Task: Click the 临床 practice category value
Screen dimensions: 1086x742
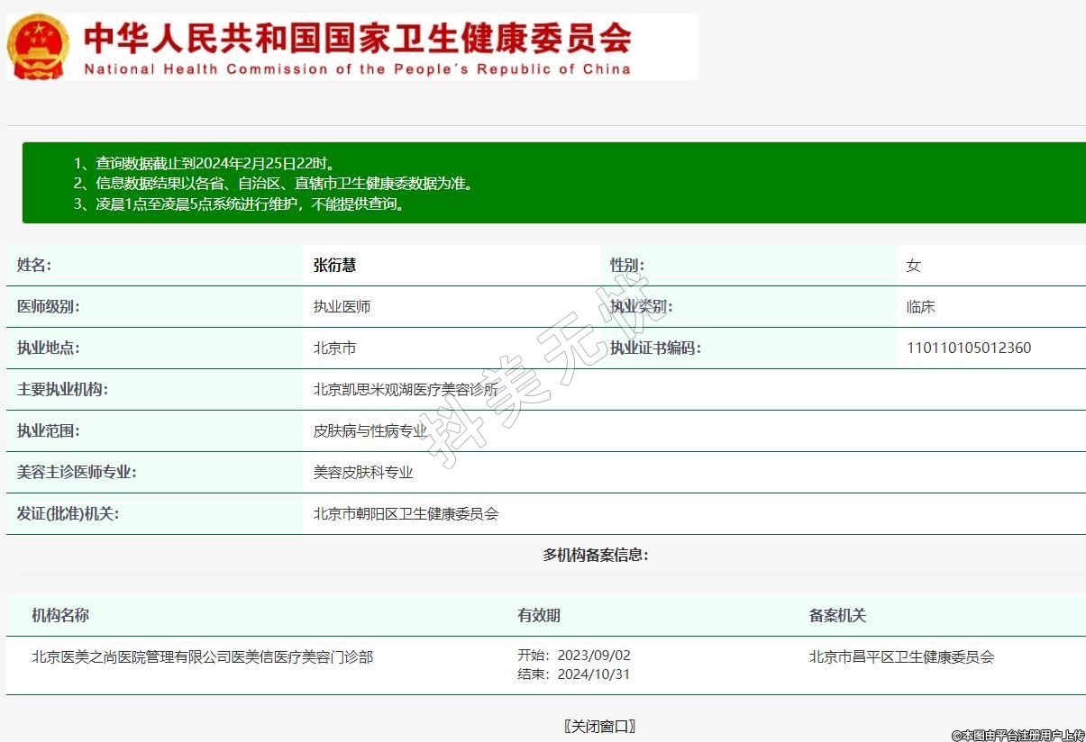Action: [x=920, y=307]
